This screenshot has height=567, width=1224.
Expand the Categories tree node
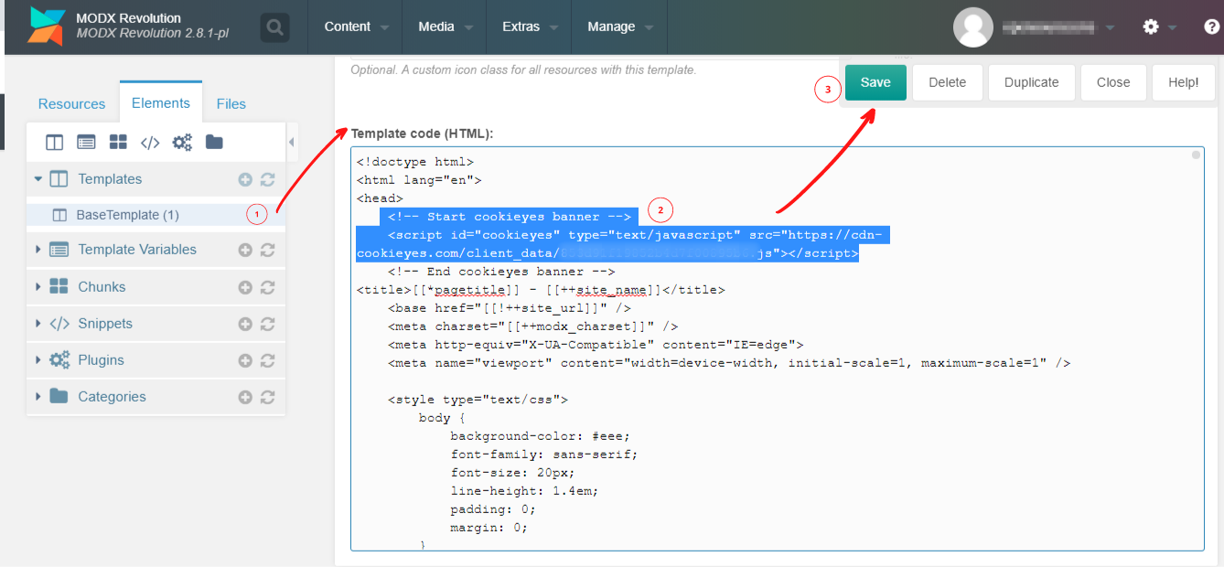click(x=38, y=397)
